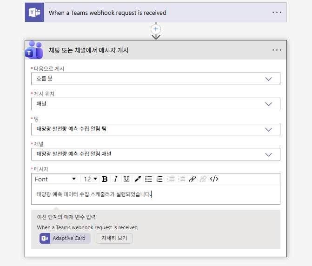
Task: Toggle bold formatting in message editor
Action: 105,179
